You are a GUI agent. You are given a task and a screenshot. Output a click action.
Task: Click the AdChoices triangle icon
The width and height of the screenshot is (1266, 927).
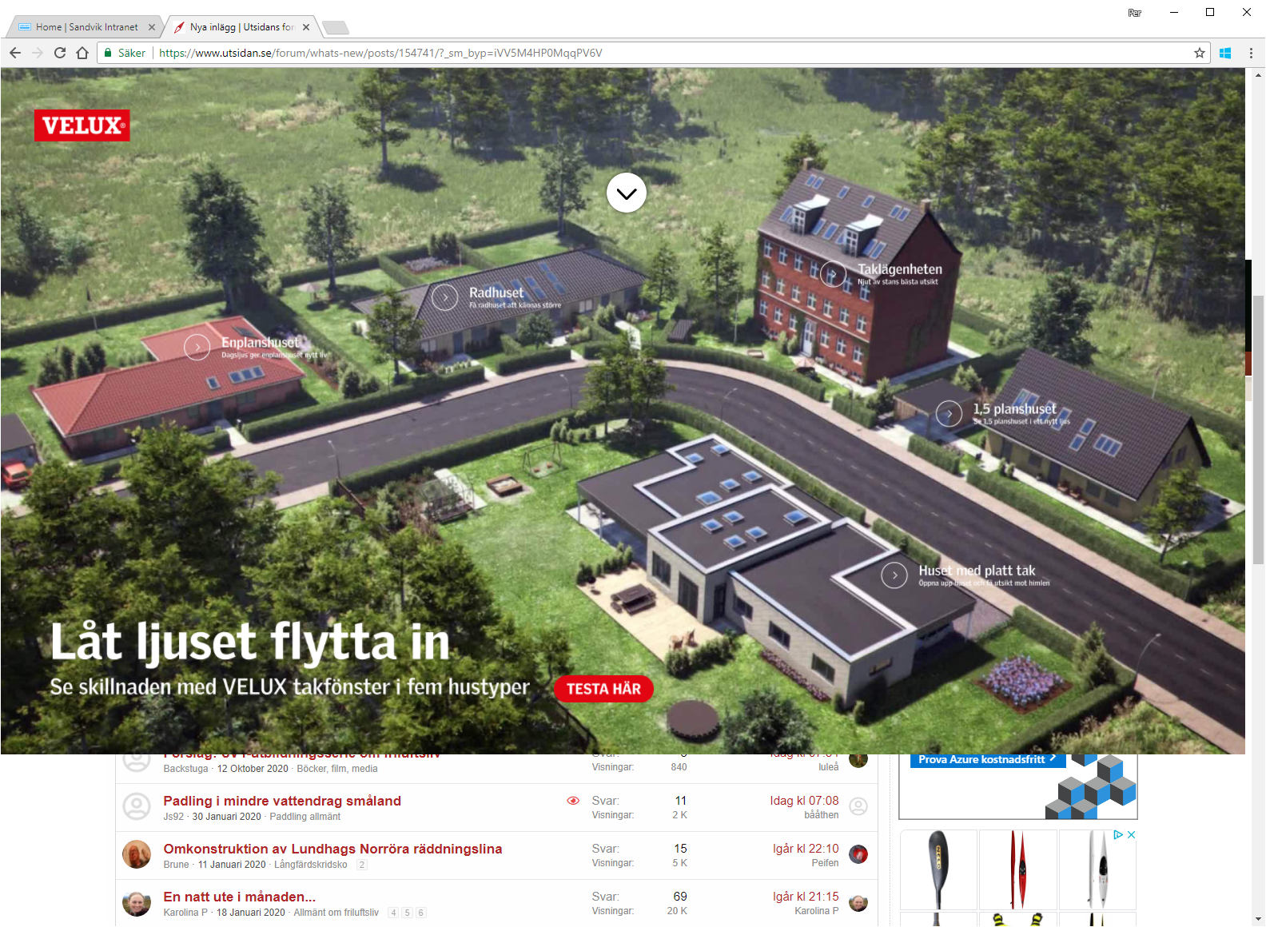click(1118, 834)
